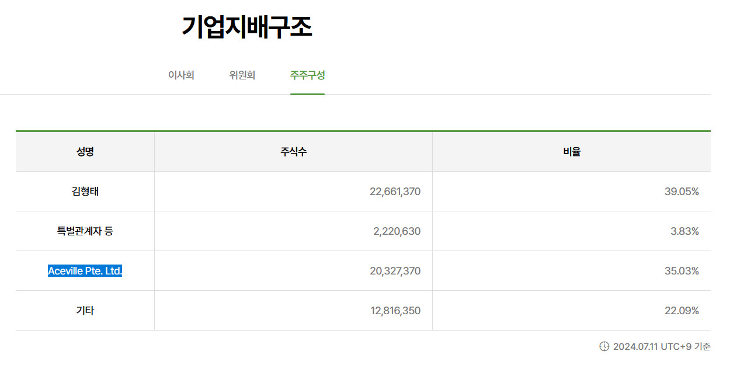The image size is (730, 379).
Task: Click the 20,327,370 share count cell
Action: coord(294,271)
